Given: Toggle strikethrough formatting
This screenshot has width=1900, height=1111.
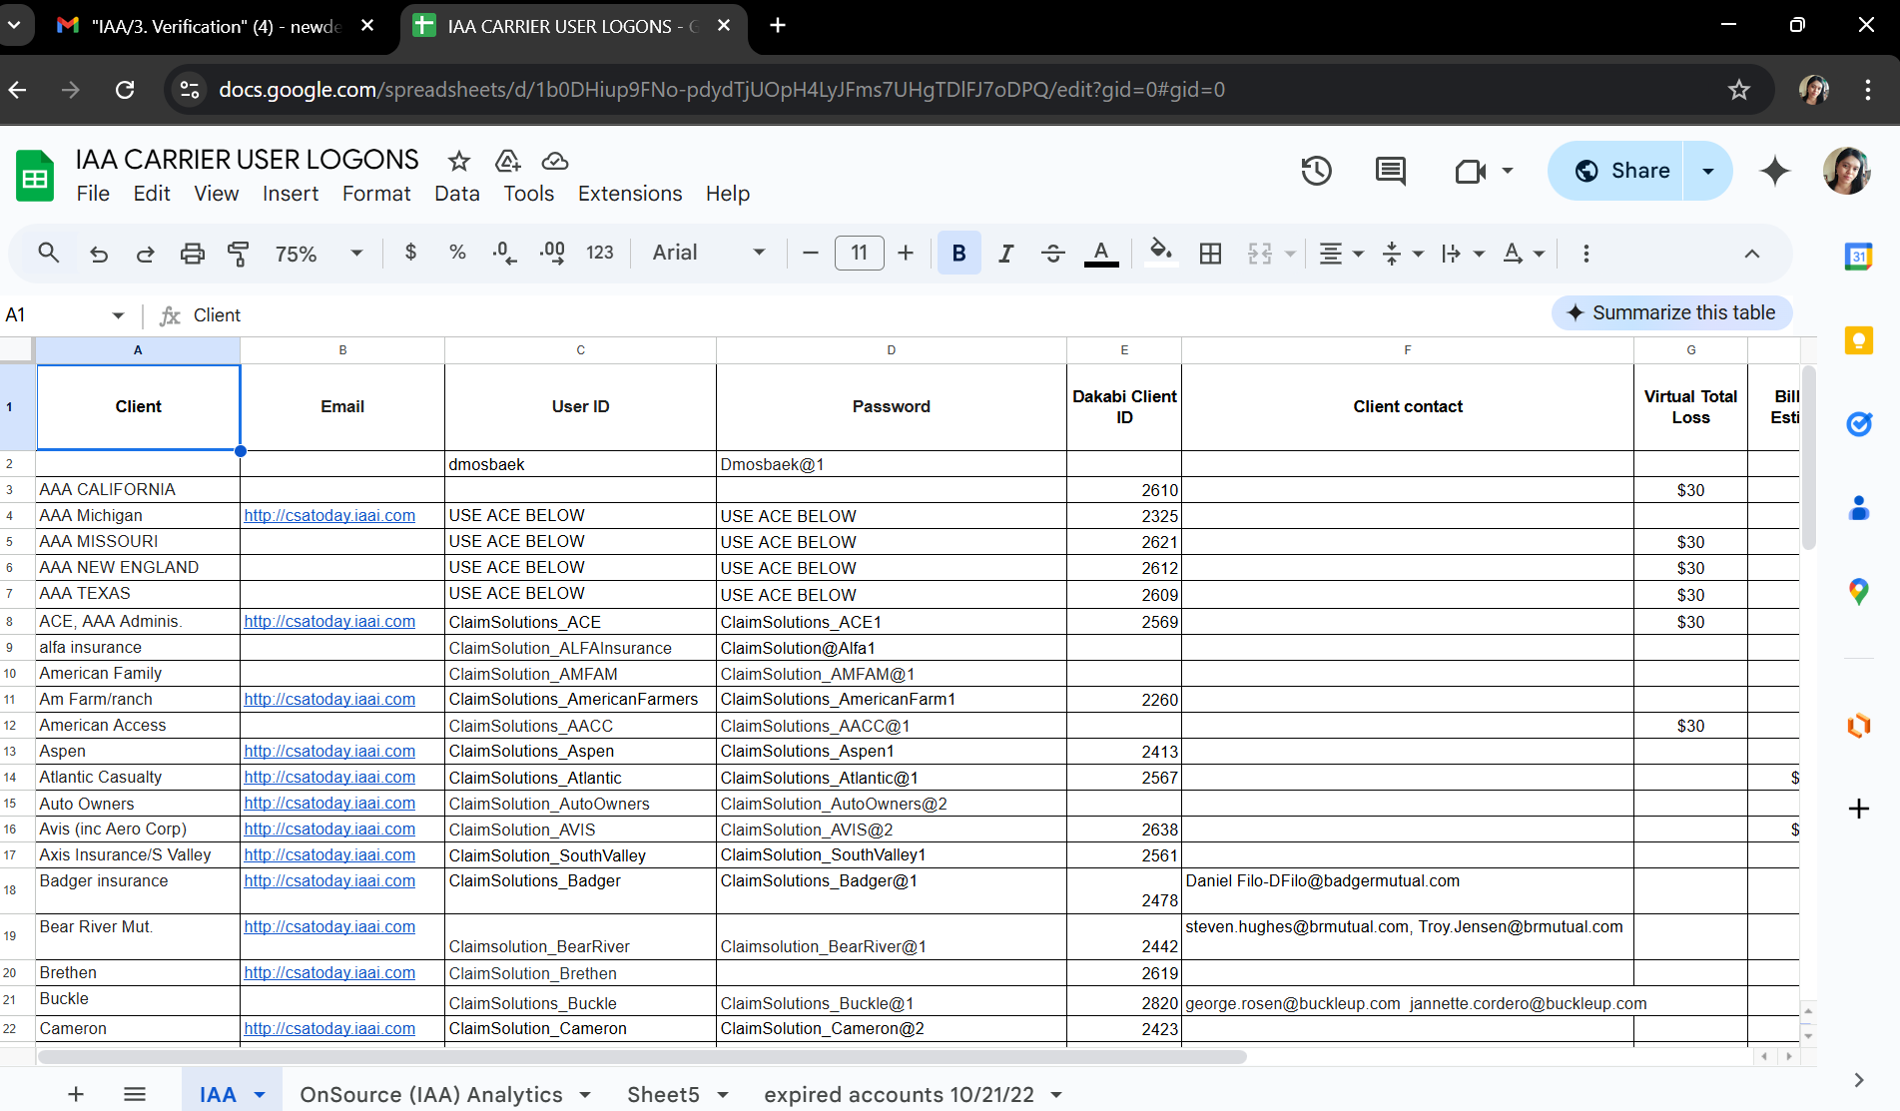Looking at the screenshot, I should [x=1052, y=254].
